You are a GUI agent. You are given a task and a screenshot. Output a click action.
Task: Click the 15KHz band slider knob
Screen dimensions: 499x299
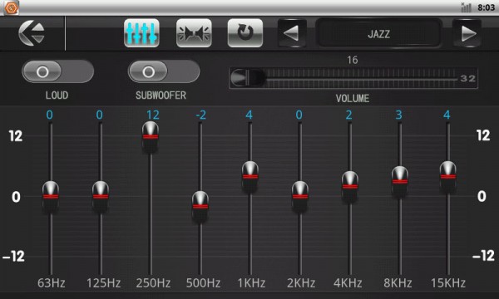(x=447, y=177)
